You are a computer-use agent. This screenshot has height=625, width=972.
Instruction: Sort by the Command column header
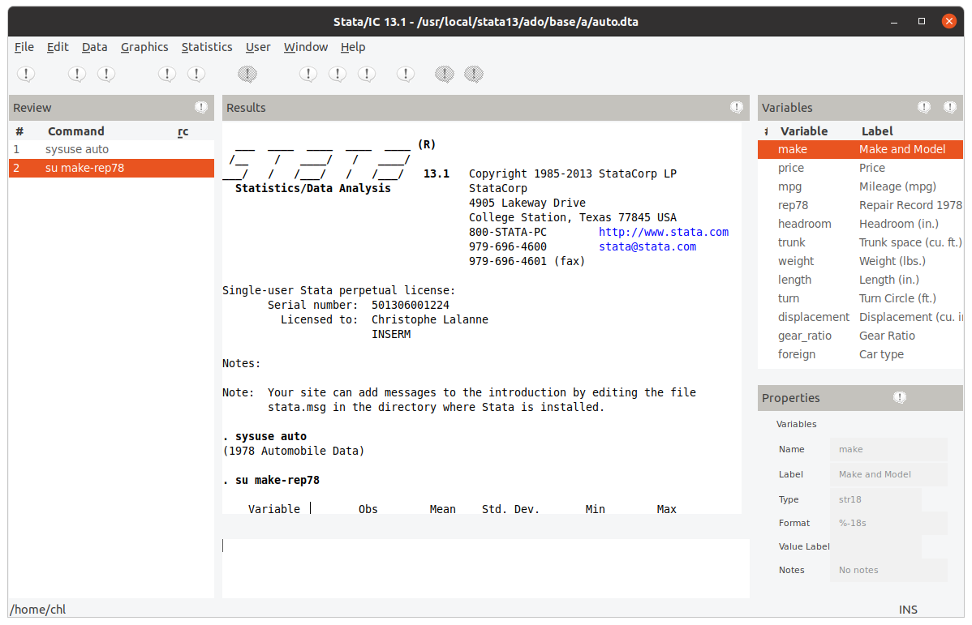[x=76, y=131]
